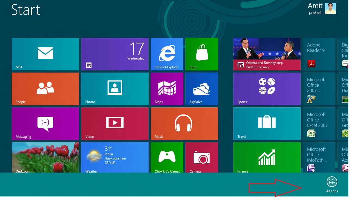
Task: Open the People tile
Action: point(45,89)
